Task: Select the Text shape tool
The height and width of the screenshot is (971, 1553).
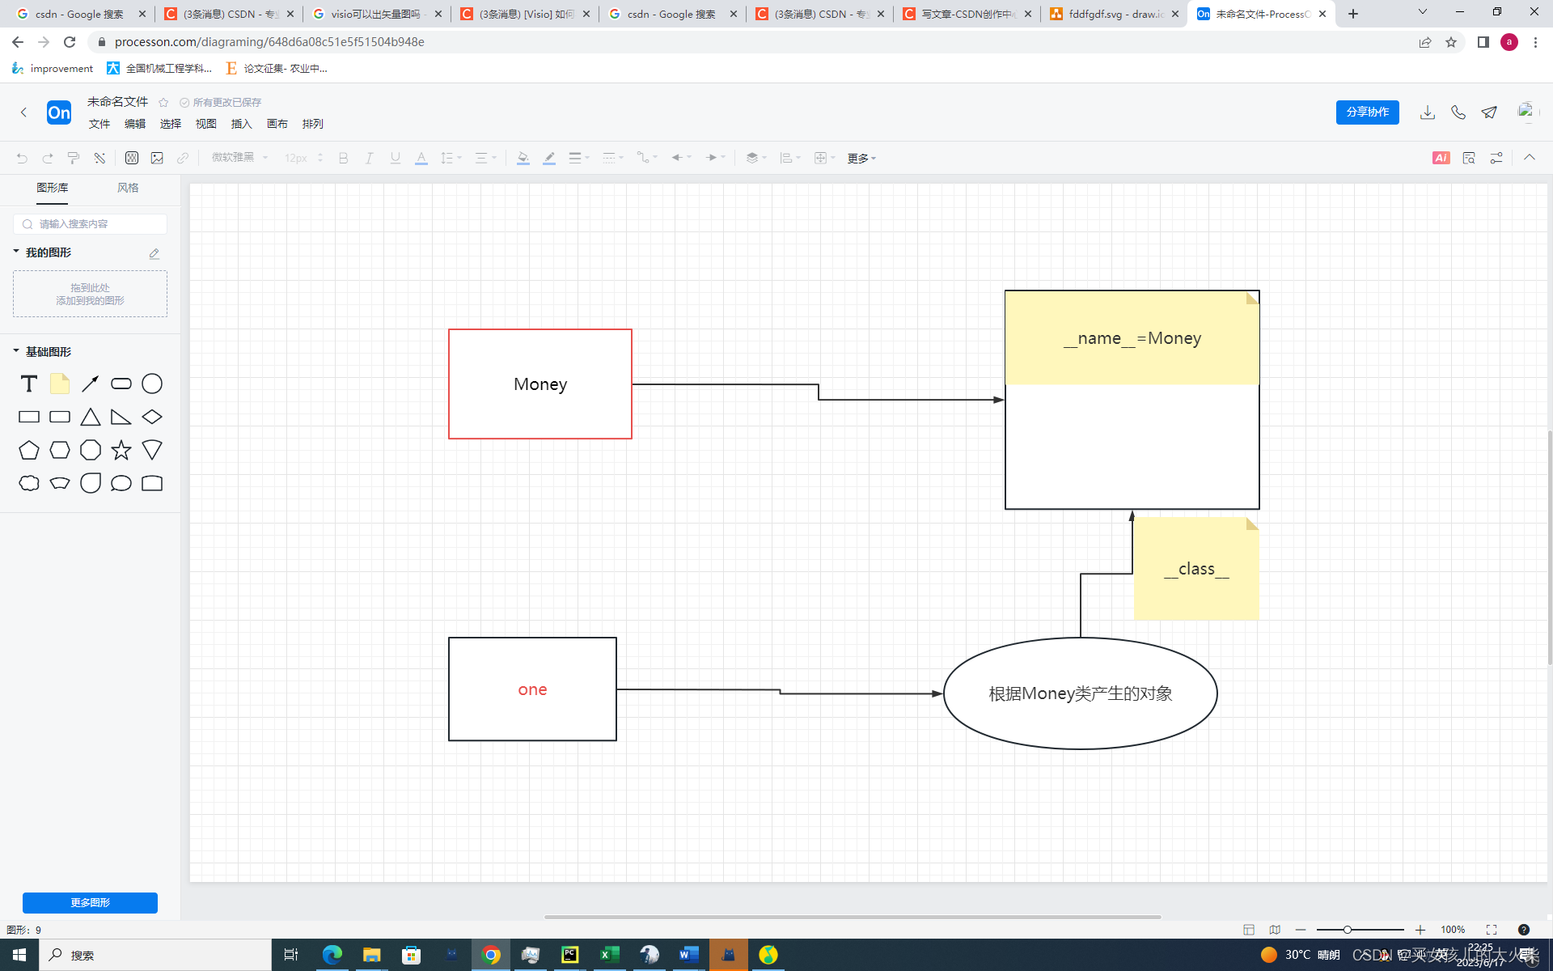Action: 29,384
